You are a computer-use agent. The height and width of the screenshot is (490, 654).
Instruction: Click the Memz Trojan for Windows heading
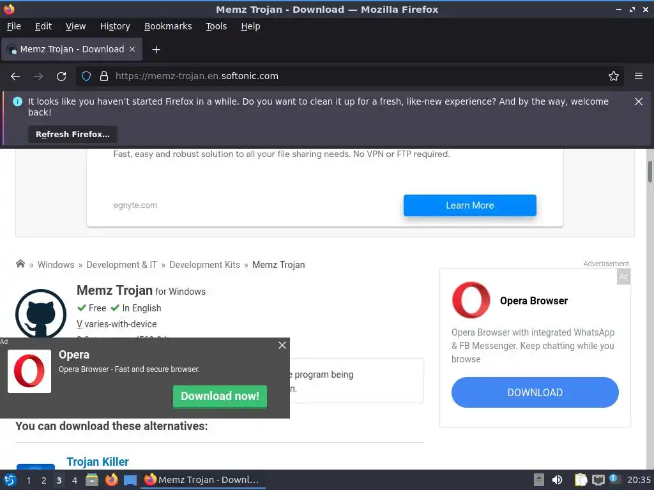(141, 290)
